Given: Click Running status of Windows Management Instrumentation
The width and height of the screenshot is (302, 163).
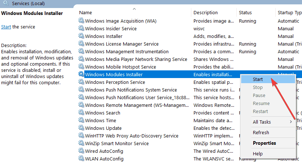Looking at the screenshot, I should pos(247,51).
